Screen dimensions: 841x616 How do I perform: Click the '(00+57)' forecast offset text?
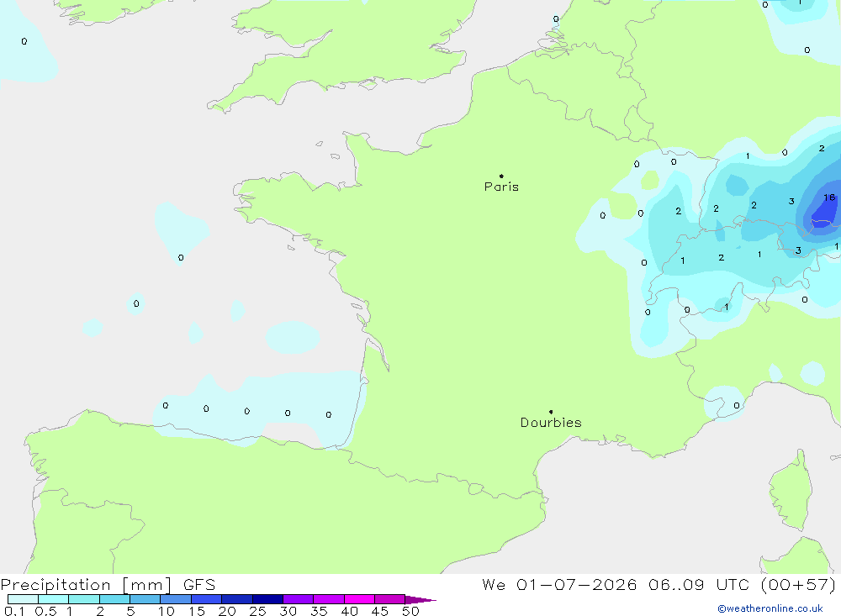[798, 584]
